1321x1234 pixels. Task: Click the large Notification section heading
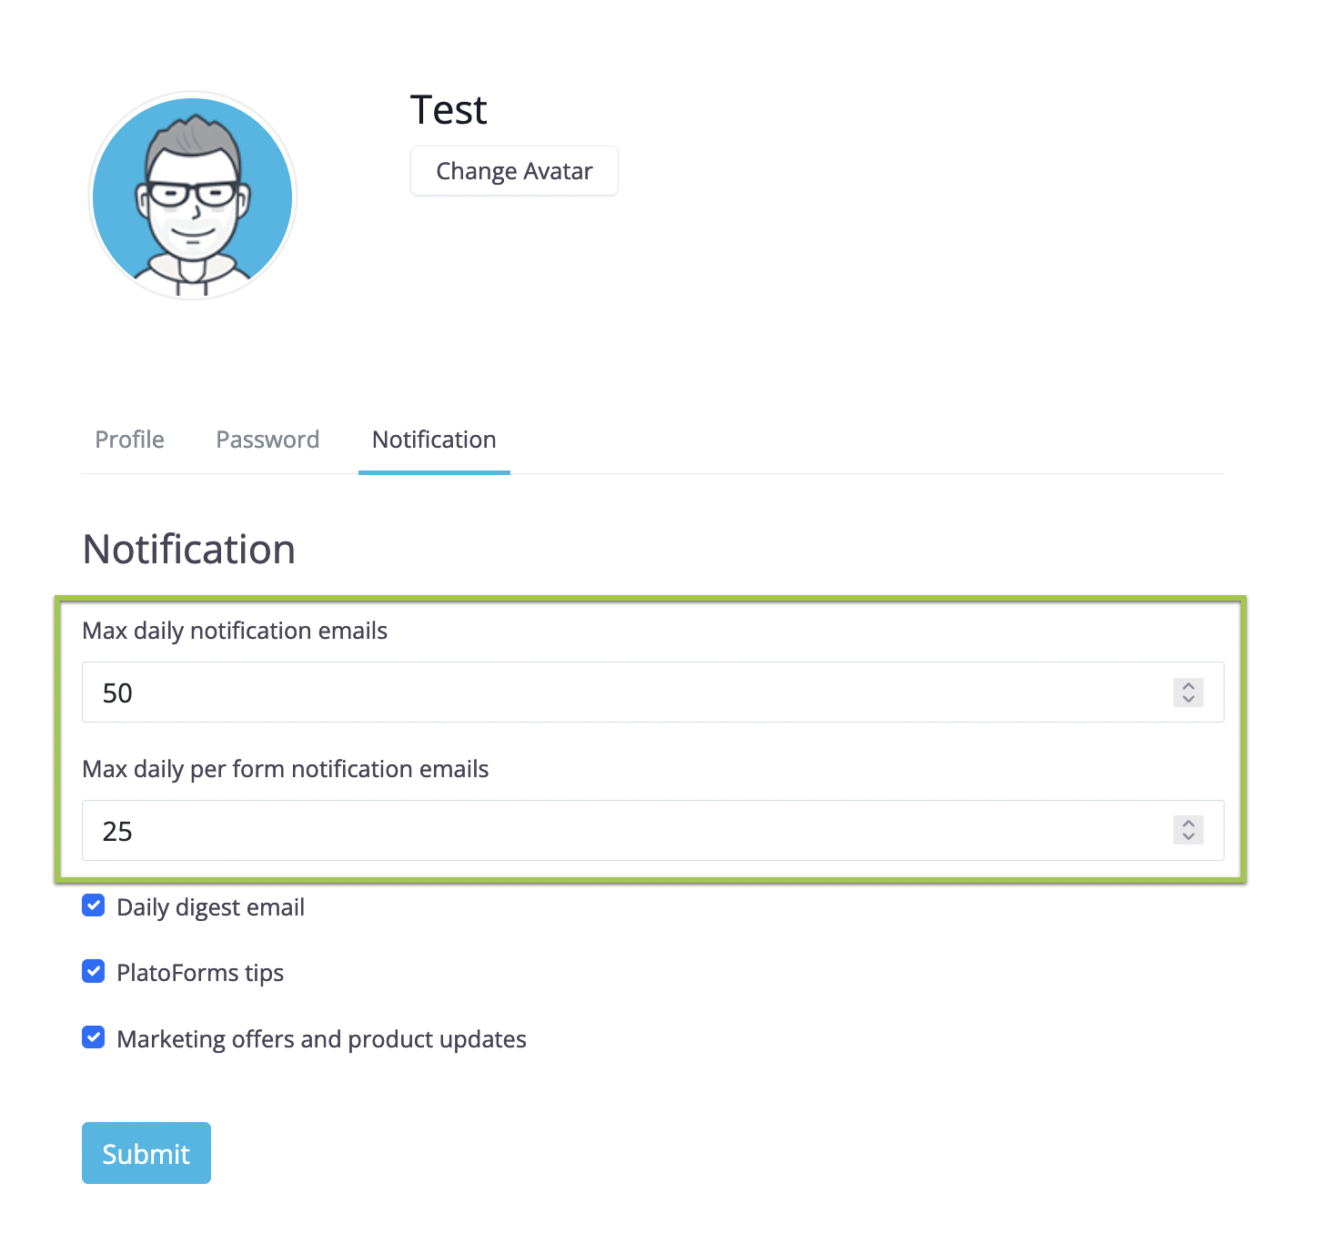[189, 550]
